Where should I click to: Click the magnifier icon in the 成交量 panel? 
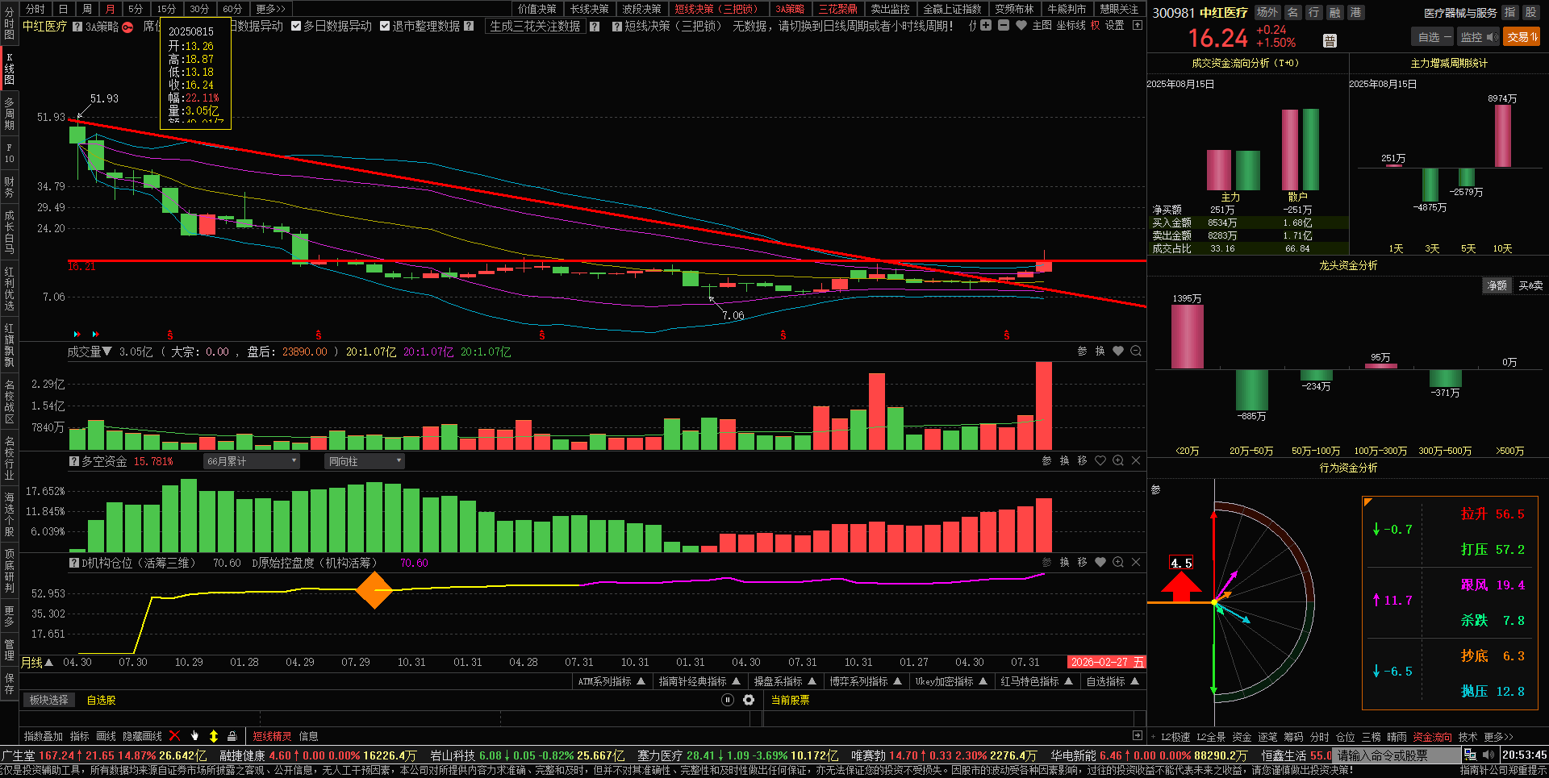click(1136, 352)
